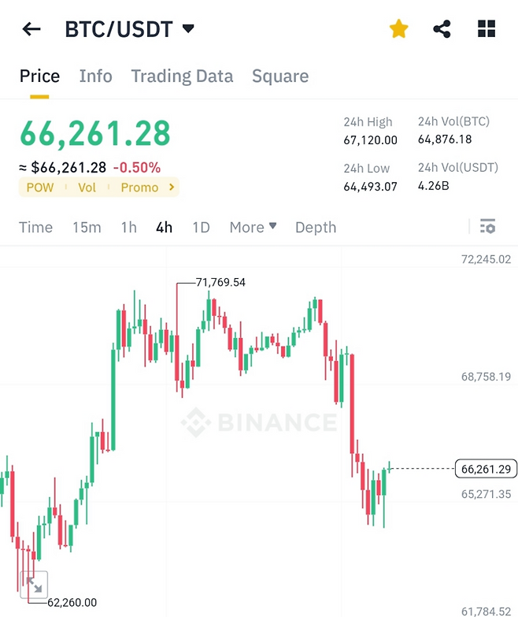Select the 1D chart interval

(201, 227)
